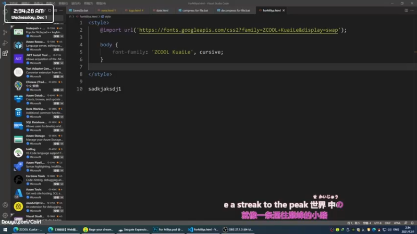This screenshot has width=417, height=234.
Task: Click the Data Workspace extension icon
Action: point(18,112)
